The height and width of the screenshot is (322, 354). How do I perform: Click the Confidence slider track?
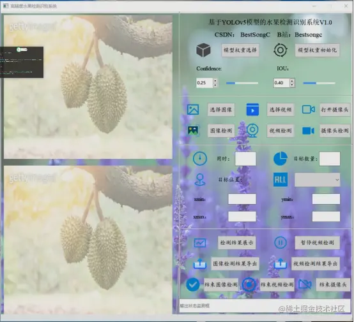[242, 83]
